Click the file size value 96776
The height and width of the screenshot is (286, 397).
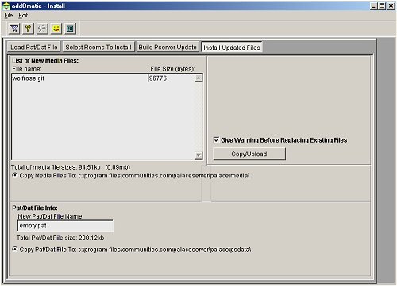pyautogui.click(x=158, y=78)
